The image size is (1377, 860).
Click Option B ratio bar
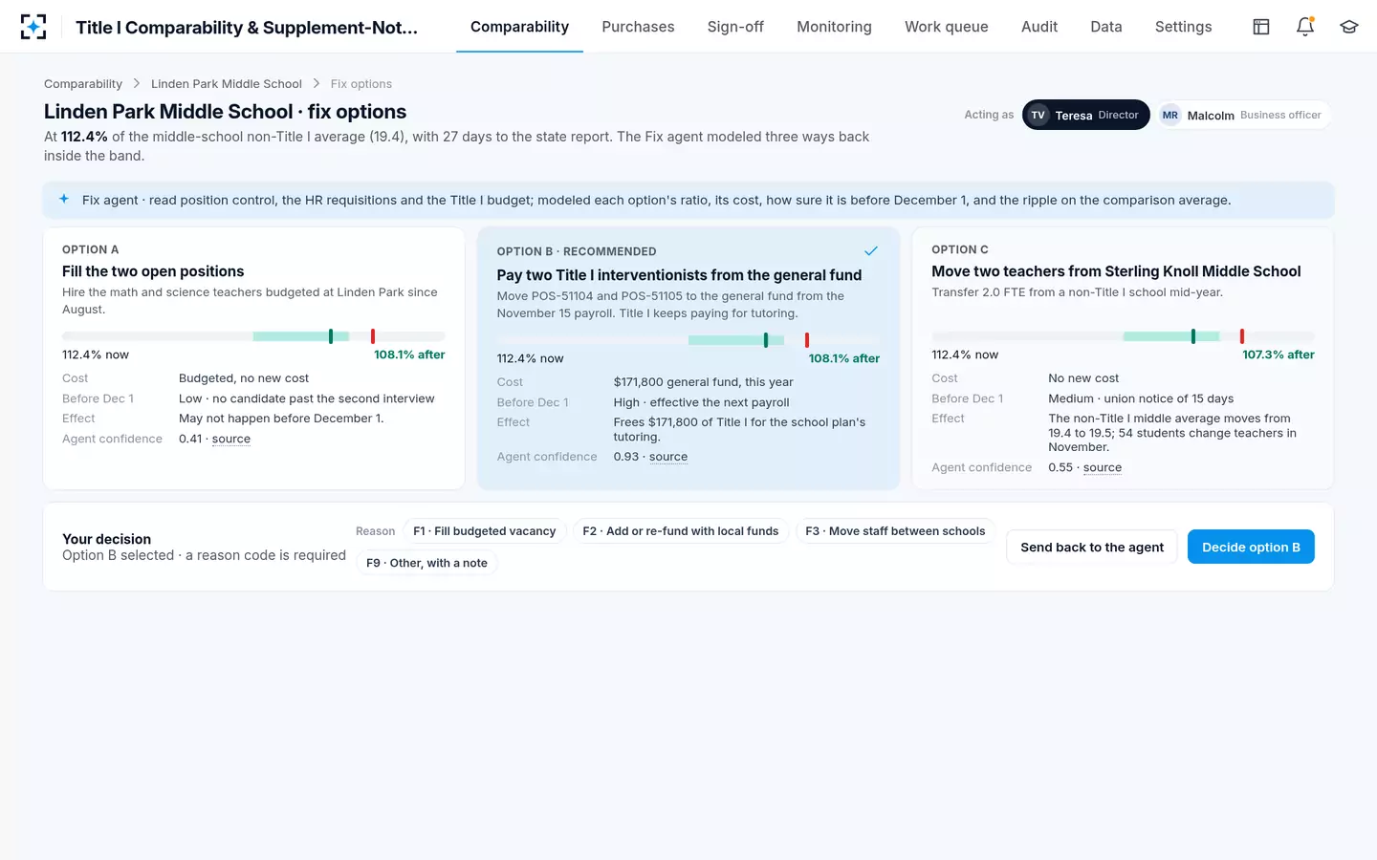click(x=688, y=340)
